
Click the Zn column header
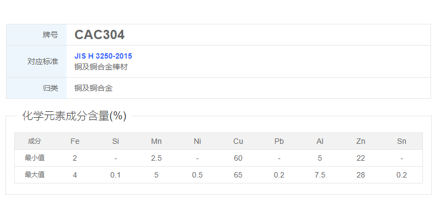361,142
